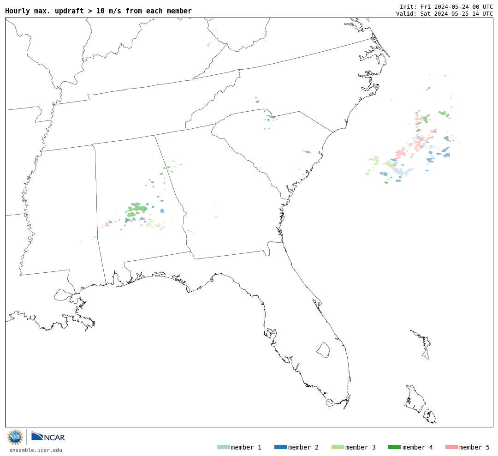
Task: Click the NCAR logo
Action: (48, 436)
